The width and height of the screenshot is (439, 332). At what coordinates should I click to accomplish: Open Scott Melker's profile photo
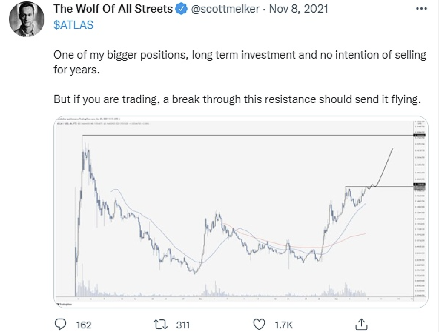27,19
